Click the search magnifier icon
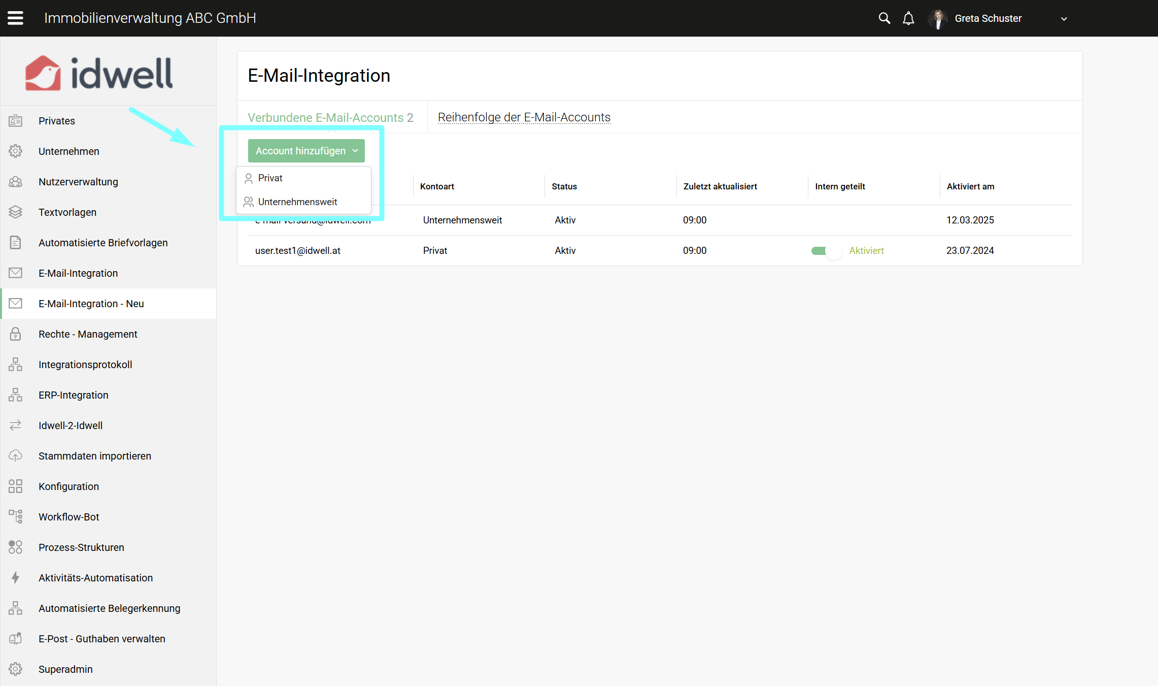The width and height of the screenshot is (1158, 686). [x=884, y=18]
